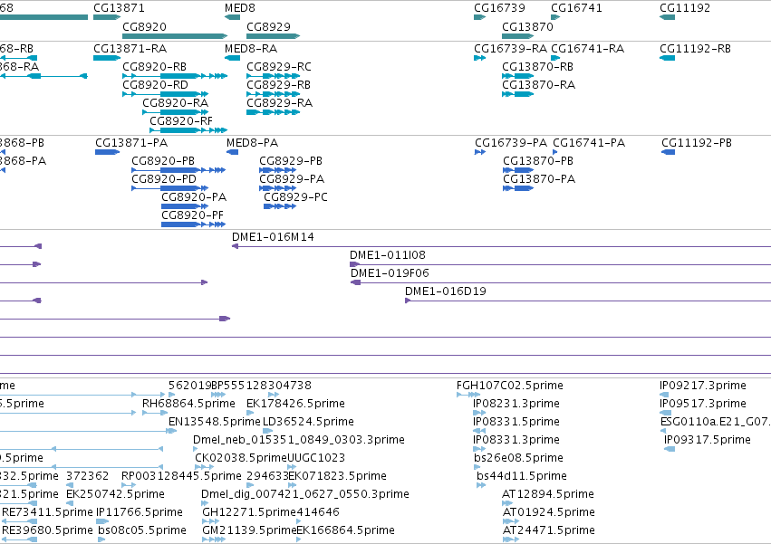Click EST EK250742.5prime

(116, 494)
